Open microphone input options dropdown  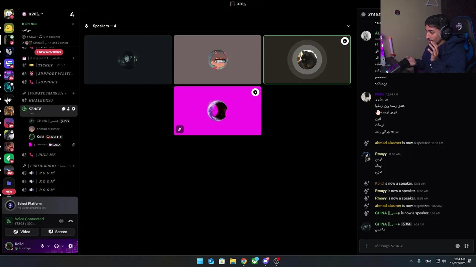(x=48, y=246)
